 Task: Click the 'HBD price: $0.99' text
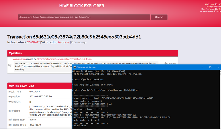214,7
